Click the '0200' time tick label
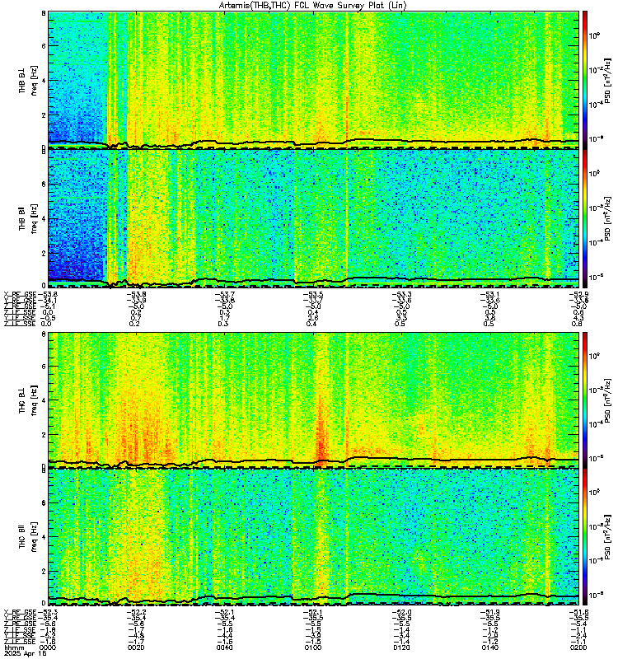The image size is (618, 659). [x=578, y=647]
